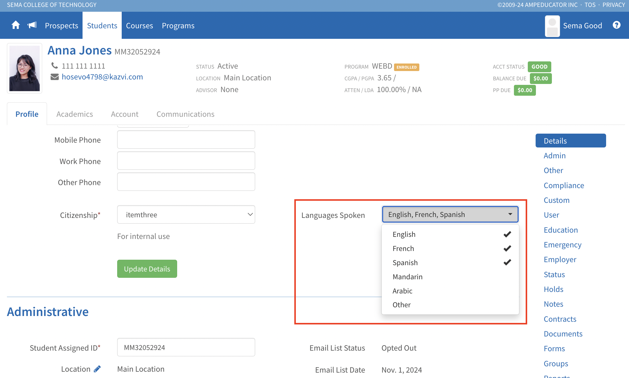This screenshot has height=378, width=629.
Task: Click the envelope icon beside the email
Action: click(55, 77)
